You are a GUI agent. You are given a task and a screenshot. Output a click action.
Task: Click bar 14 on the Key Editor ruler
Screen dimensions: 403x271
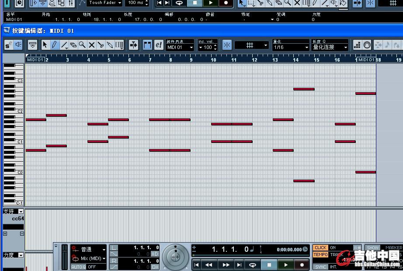295,59
